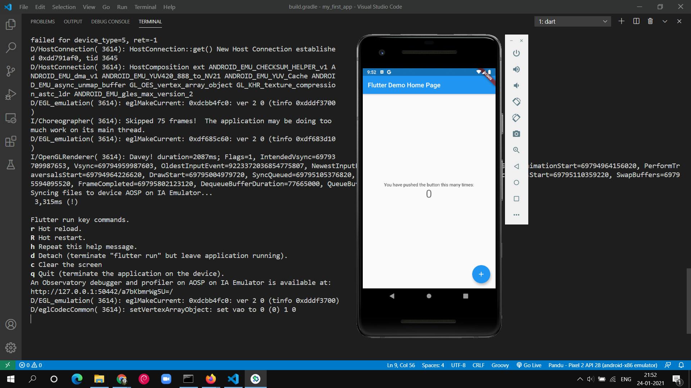Image resolution: width=691 pixels, height=388 pixels.
Task: Open the Extensions view
Action: [x=11, y=141]
